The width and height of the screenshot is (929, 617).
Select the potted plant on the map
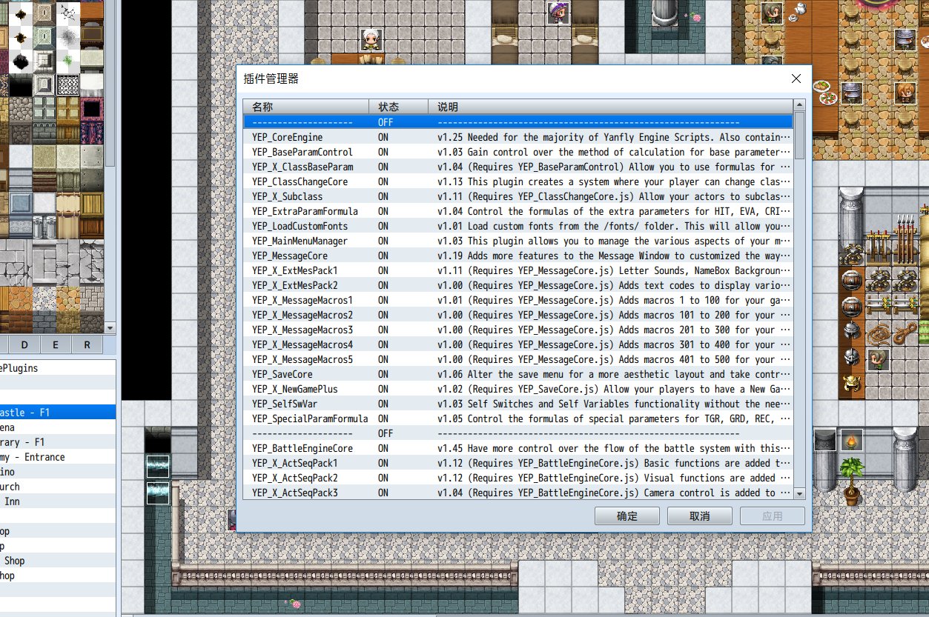[852, 481]
